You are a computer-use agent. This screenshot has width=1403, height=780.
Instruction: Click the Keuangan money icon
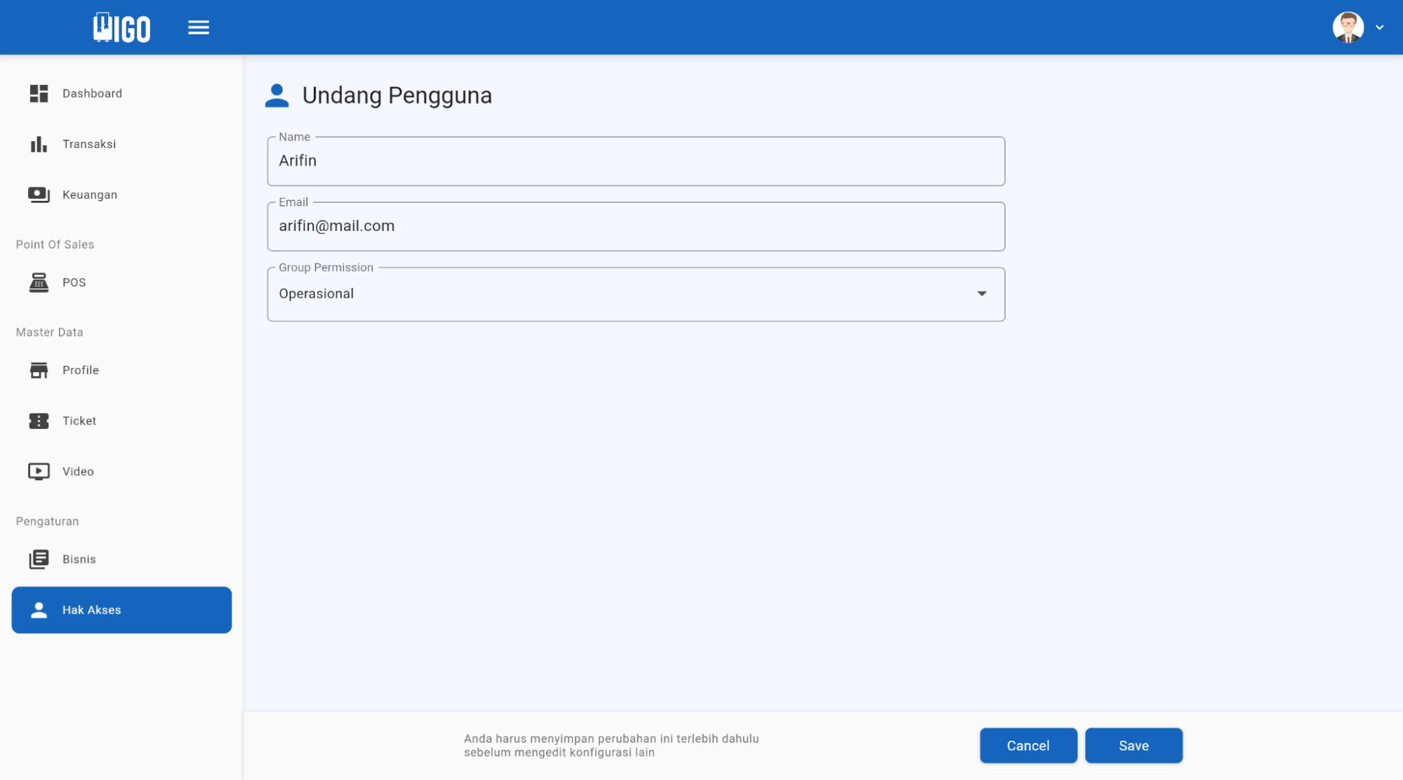coord(39,194)
